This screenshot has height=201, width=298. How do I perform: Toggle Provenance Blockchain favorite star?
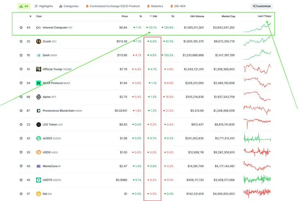pos(21,111)
